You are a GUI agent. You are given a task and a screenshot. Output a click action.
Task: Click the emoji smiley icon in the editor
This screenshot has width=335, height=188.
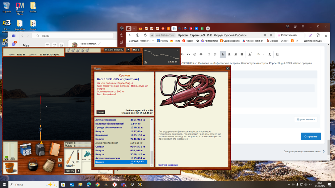point(195,54)
